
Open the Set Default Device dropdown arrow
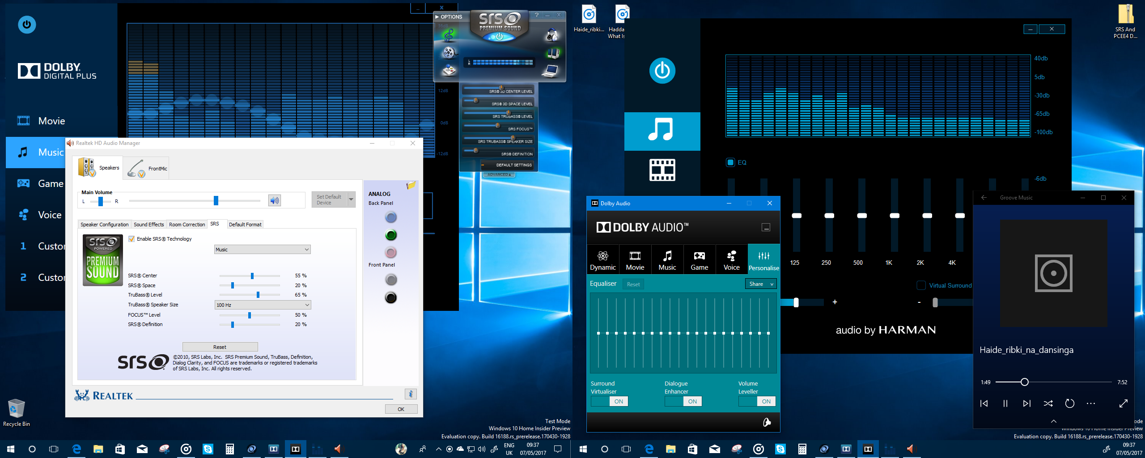click(x=351, y=199)
